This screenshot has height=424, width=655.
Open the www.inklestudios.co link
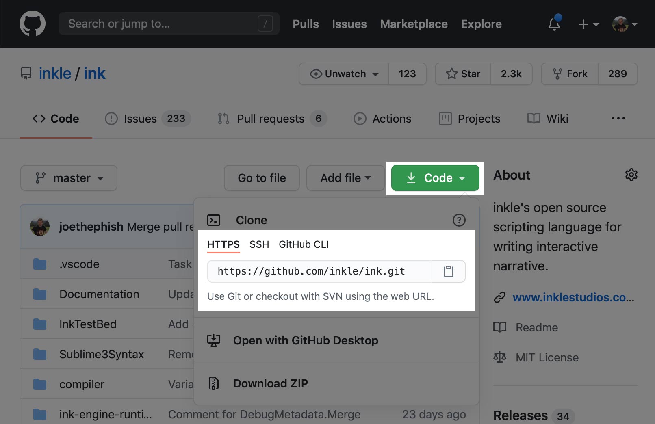(573, 297)
